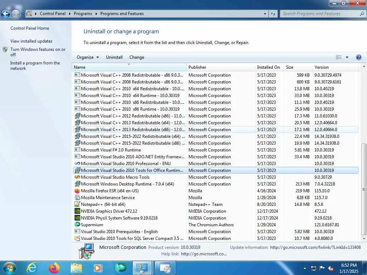Open Turn Windows features on or off
Image resolution: width=367 pixels, height=275 pixels.
(38, 52)
